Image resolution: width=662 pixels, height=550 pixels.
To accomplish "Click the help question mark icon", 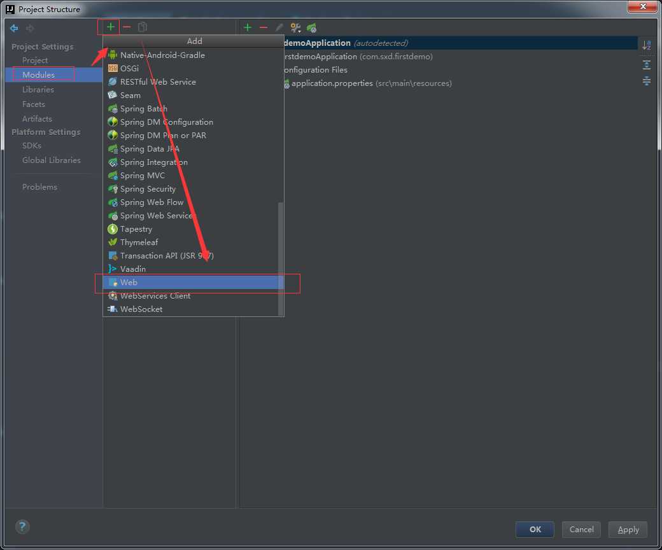I will point(22,526).
